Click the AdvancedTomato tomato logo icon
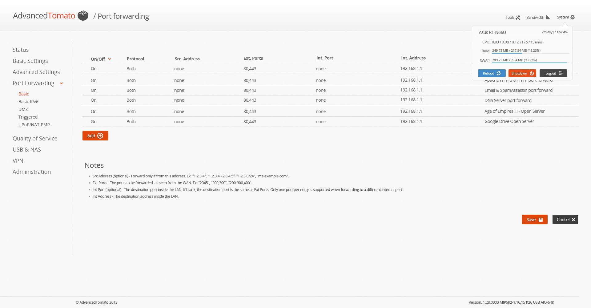This screenshot has width=591, height=308. pyautogui.click(x=83, y=15)
